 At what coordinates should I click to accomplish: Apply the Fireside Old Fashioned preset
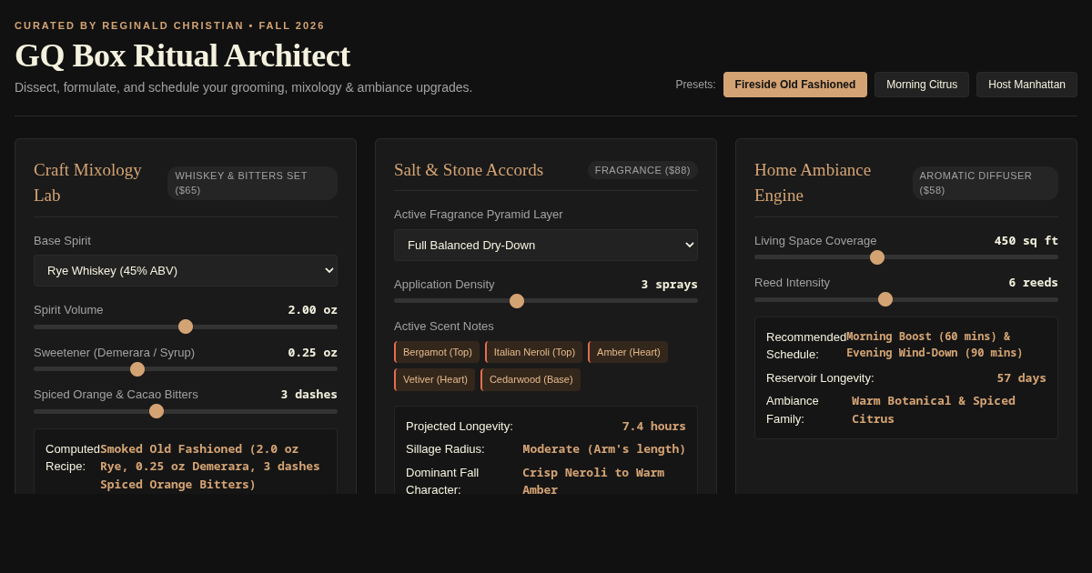(x=795, y=85)
